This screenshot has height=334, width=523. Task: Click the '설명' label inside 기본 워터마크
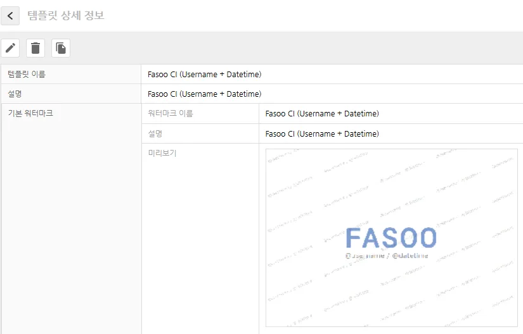tap(155, 133)
